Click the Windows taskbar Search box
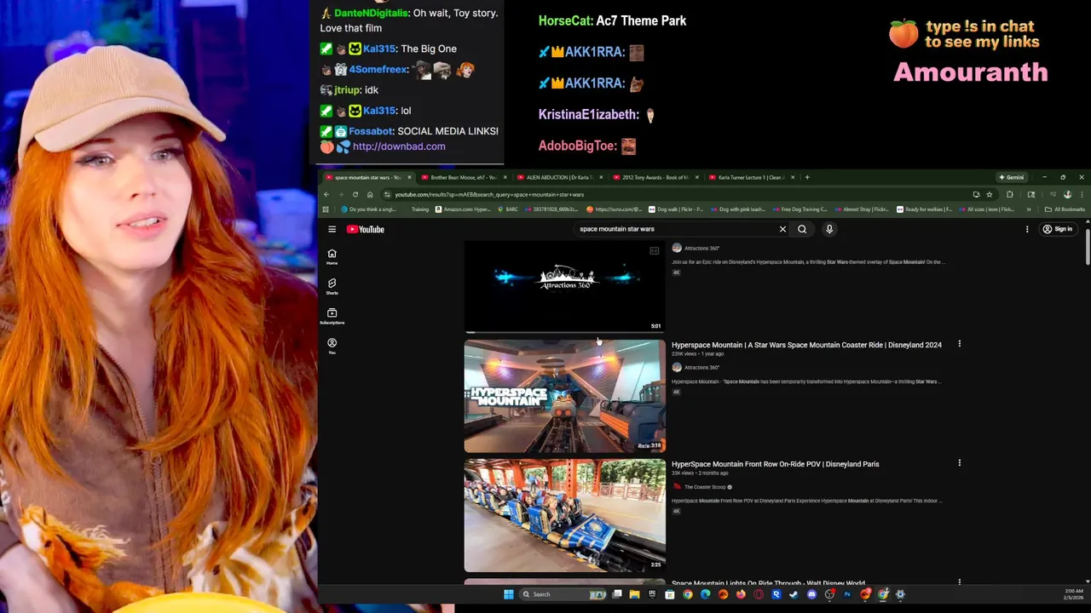The height and width of the screenshot is (613, 1091). tap(563, 594)
